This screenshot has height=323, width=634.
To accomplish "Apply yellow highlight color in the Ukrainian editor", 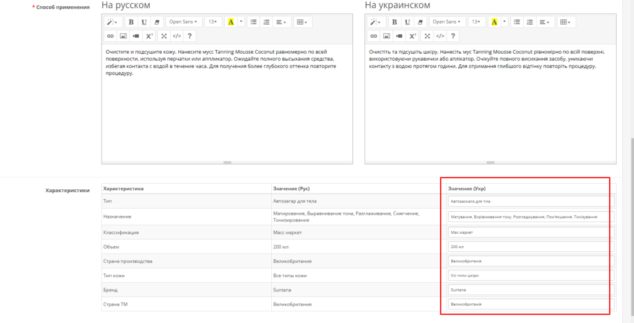I will pos(494,22).
